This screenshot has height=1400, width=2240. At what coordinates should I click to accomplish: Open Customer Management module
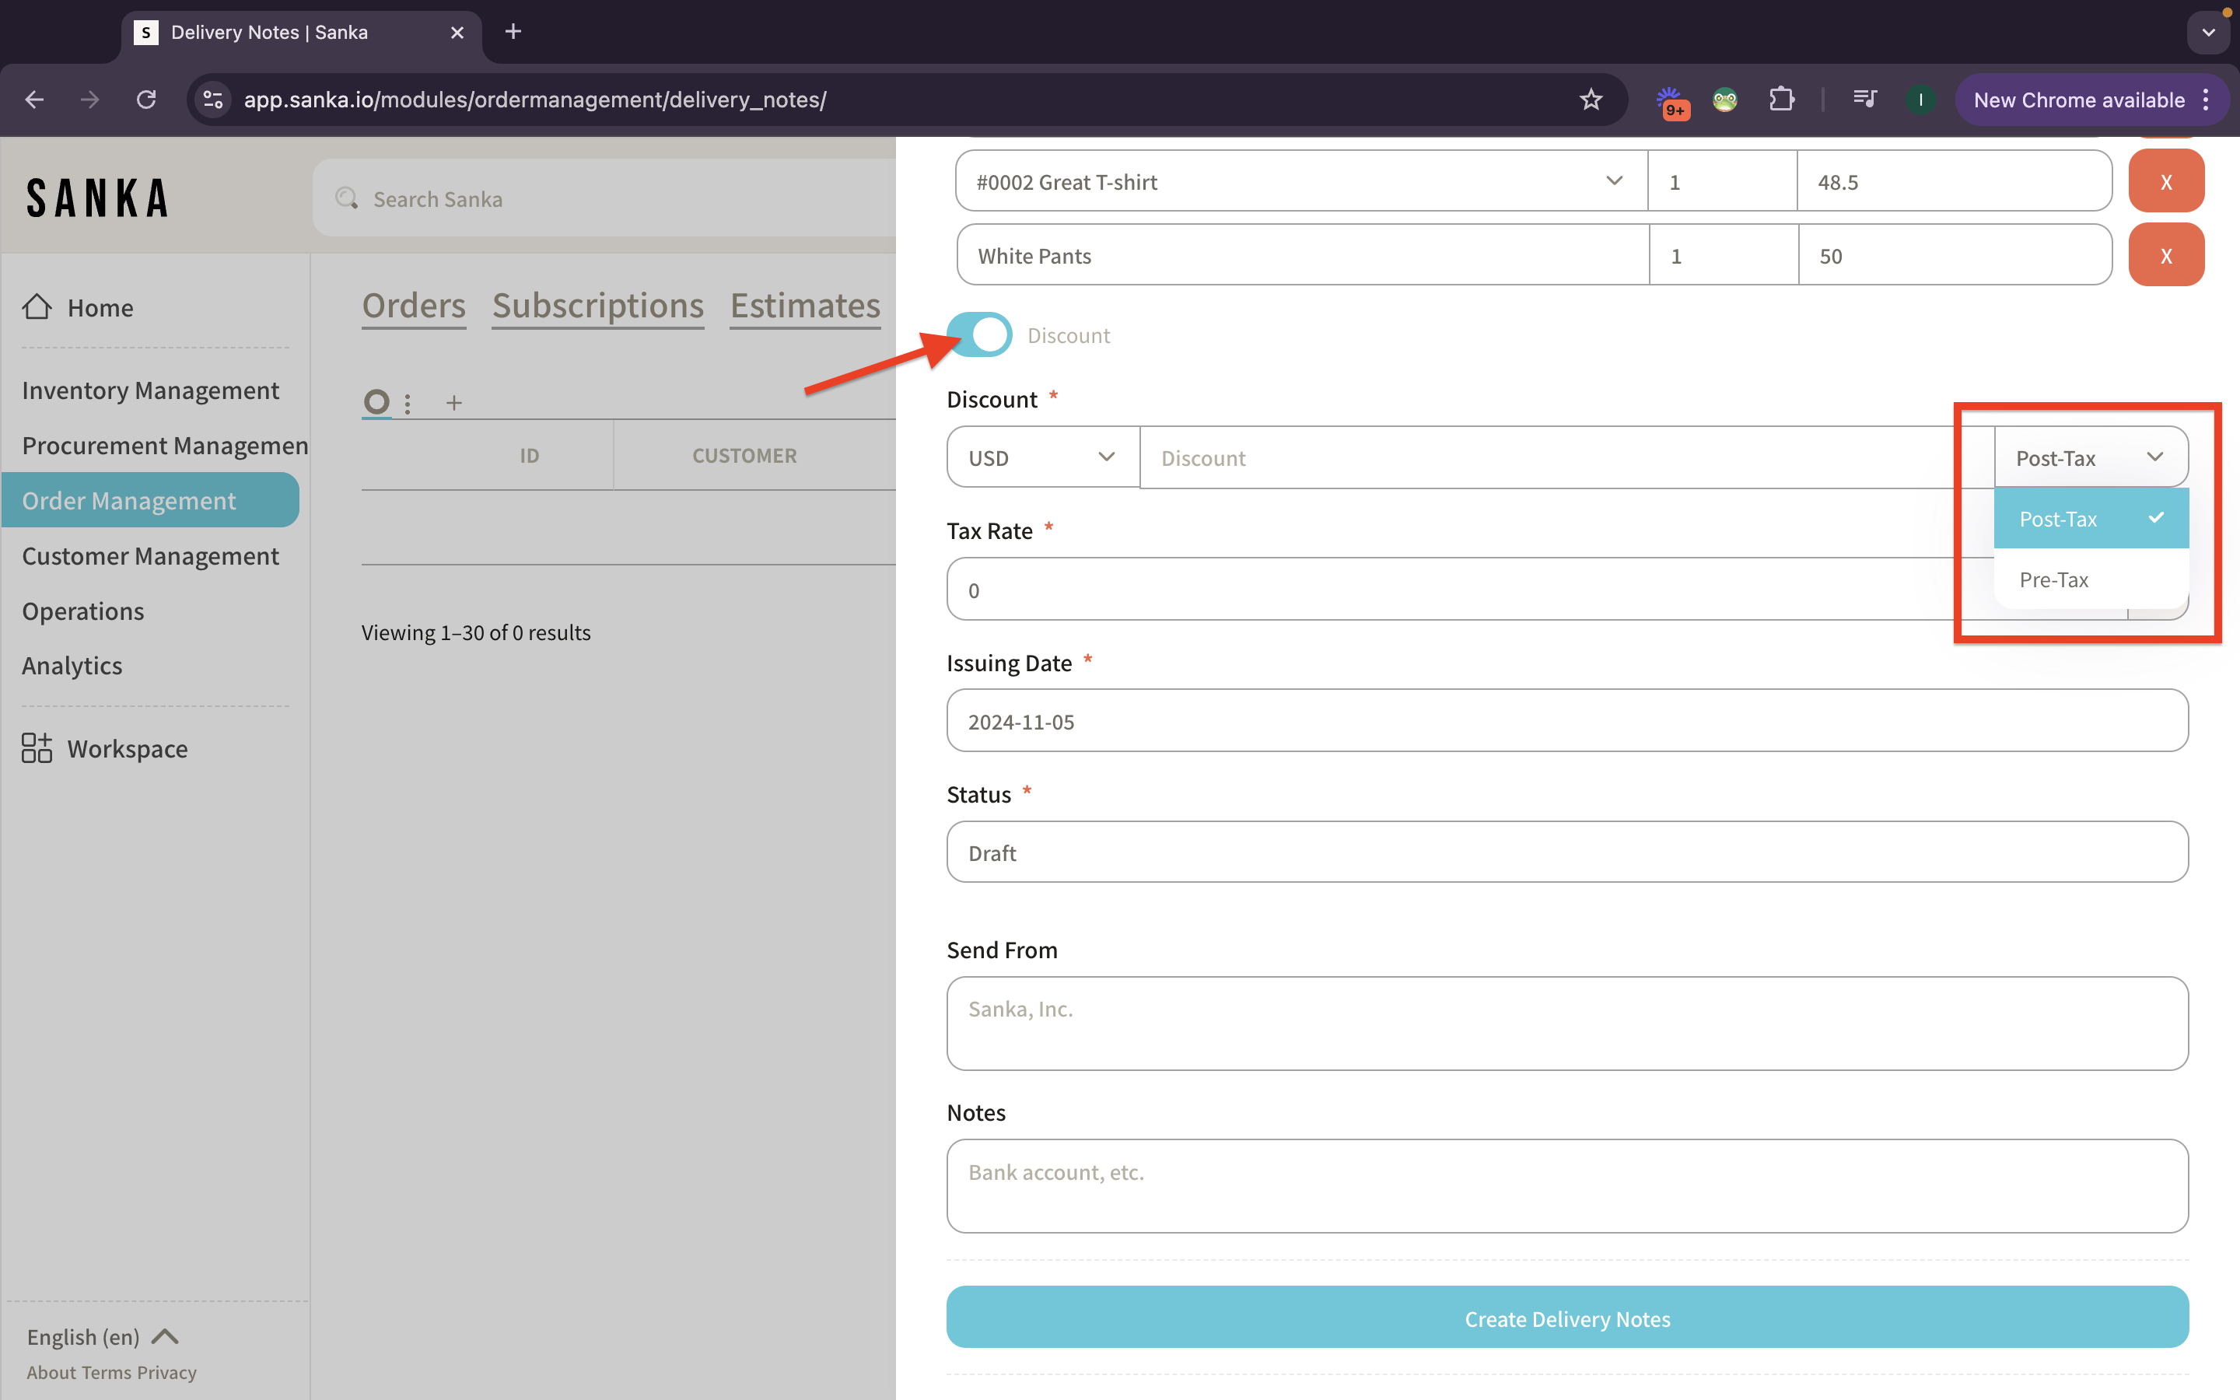click(x=150, y=555)
